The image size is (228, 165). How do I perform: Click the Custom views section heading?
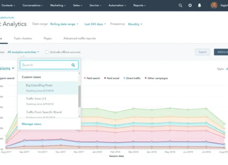(31, 77)
